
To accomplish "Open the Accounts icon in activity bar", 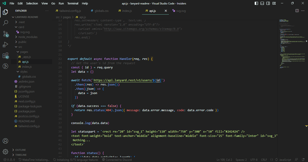I will 6,141.
